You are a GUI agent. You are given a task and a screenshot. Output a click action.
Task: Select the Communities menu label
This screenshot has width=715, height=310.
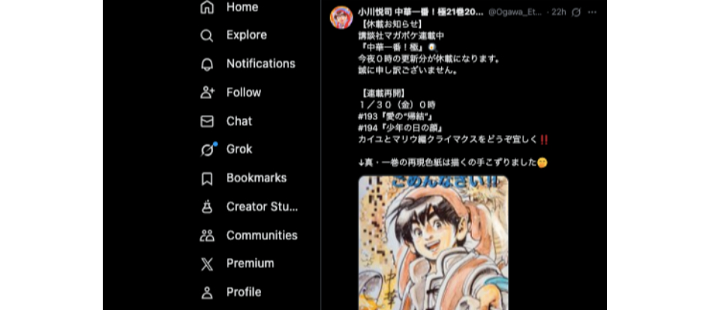point(262,235)
